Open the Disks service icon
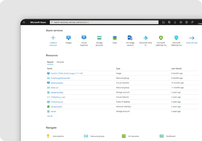Image resolution: width=202 pixels, height=141 pixels. [115, 38]
